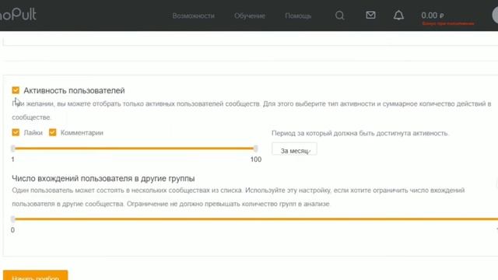Open notifications bell icon
Image resolution: width=498 pixels, height=280 pixels.
[398, 16]
